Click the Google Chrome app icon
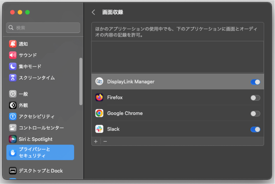275x184 pixels. tap(99, 113)
